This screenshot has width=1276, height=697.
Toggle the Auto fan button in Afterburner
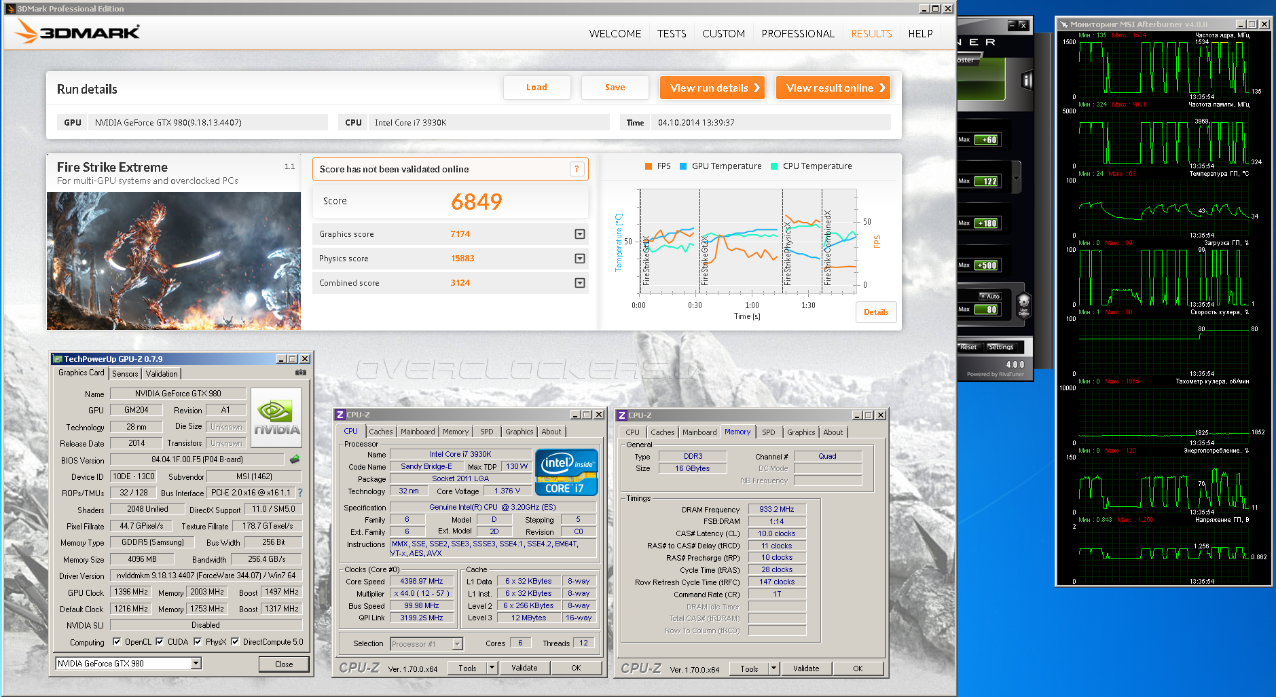pyautogui.click(x=990, y=296)
